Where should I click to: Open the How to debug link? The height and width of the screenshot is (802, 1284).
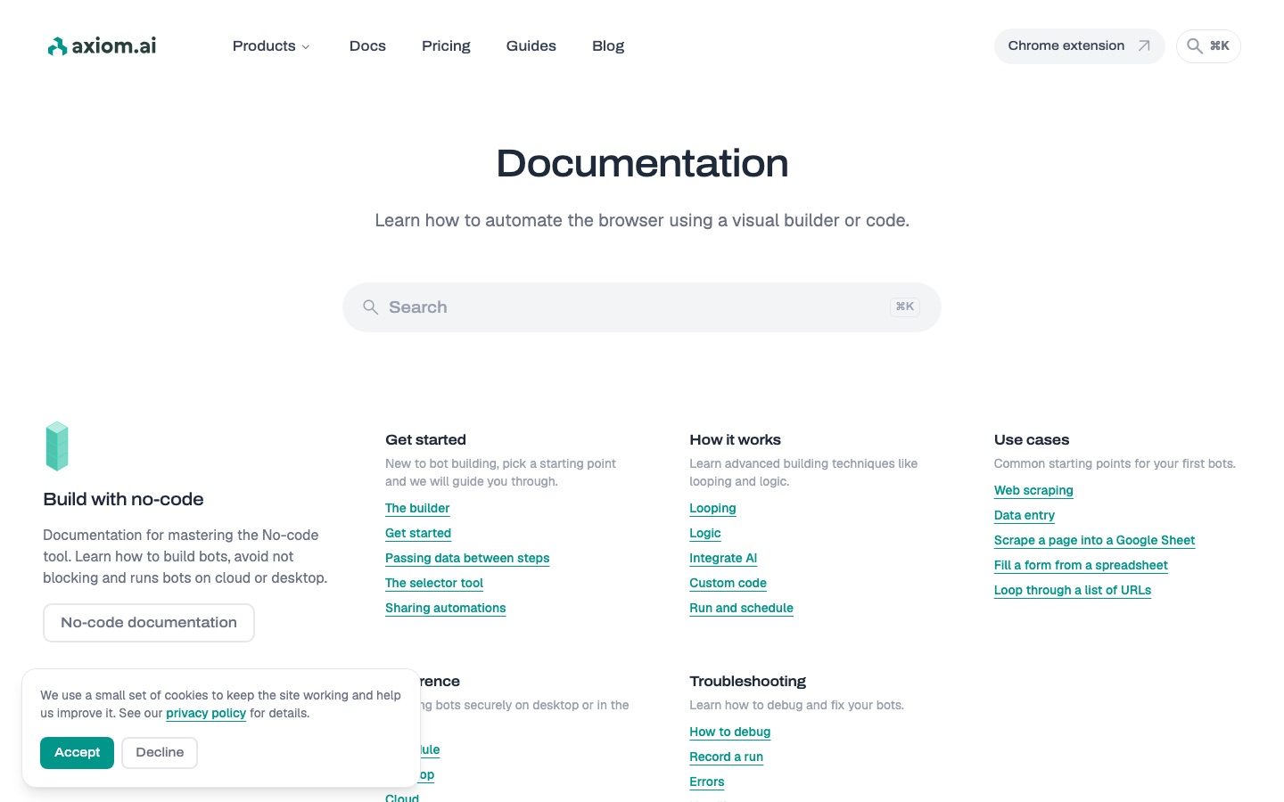[x=729, y=732]
